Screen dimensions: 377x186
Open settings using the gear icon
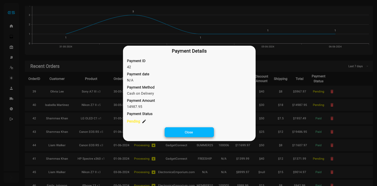pyautogui.click(x=11, y=109)
